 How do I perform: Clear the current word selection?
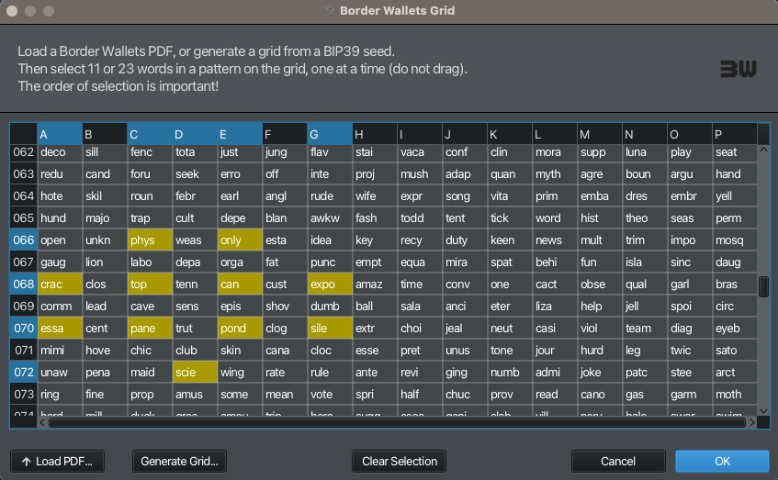pyautogui.click(x=400, y=461)
